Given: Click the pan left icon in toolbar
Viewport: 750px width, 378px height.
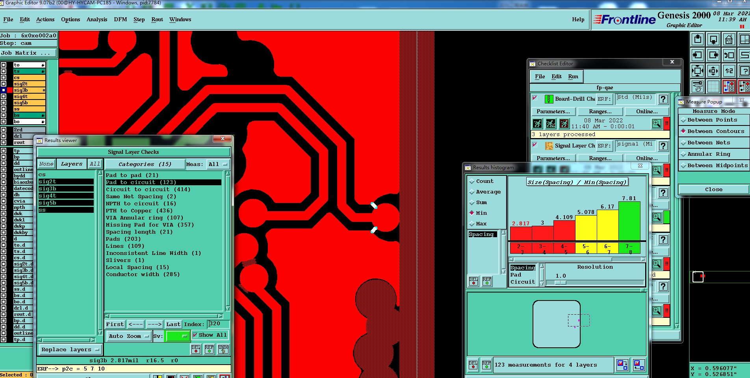Looking at the screenshot, I should [x=698, y=55].
